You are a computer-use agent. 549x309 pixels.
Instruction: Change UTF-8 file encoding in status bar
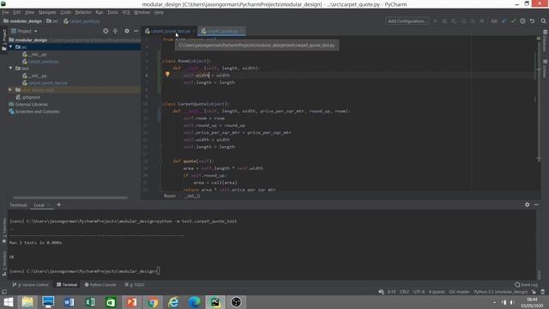pos(419,292)
